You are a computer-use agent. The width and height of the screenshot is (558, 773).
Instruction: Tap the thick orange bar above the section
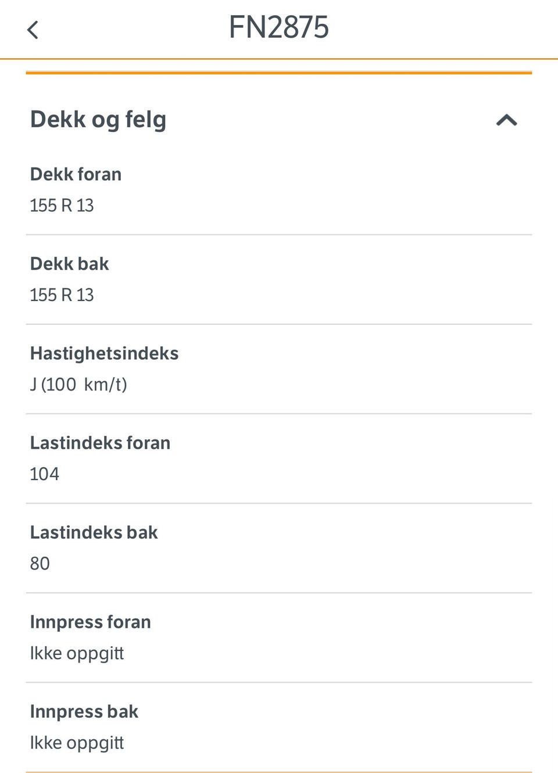pos(279,73)
